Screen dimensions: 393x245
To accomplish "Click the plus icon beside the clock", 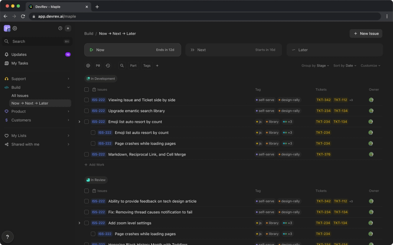I will point(68,28).
